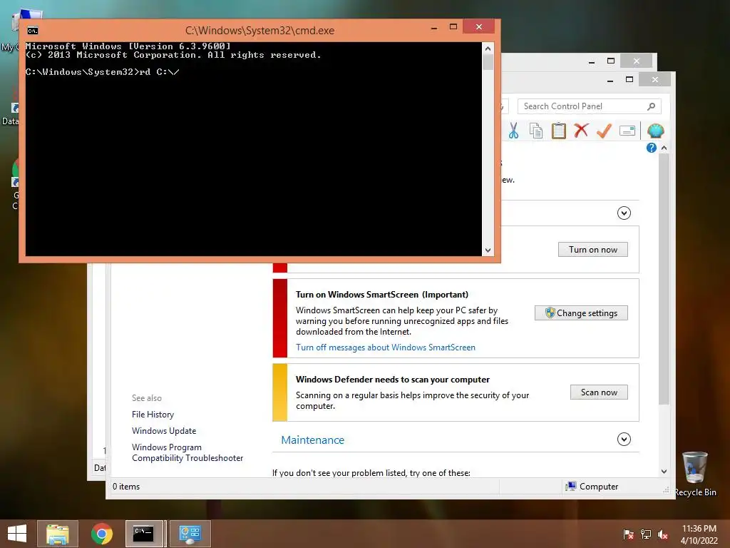Click 'Windows Defender needs to scan your computer'

[393, 380]
